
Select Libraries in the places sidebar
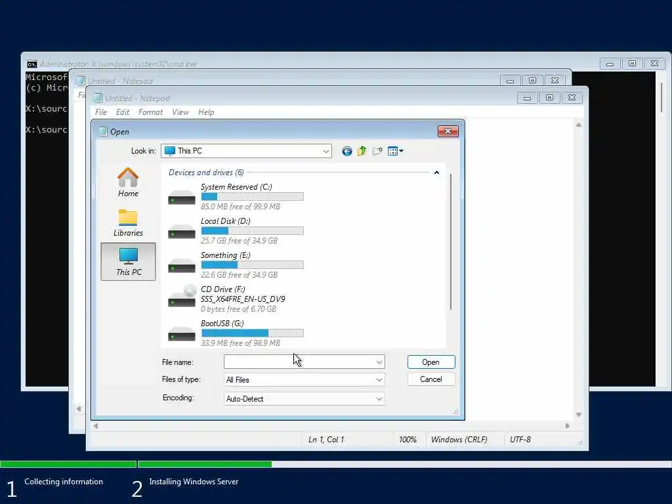(128, 222)
